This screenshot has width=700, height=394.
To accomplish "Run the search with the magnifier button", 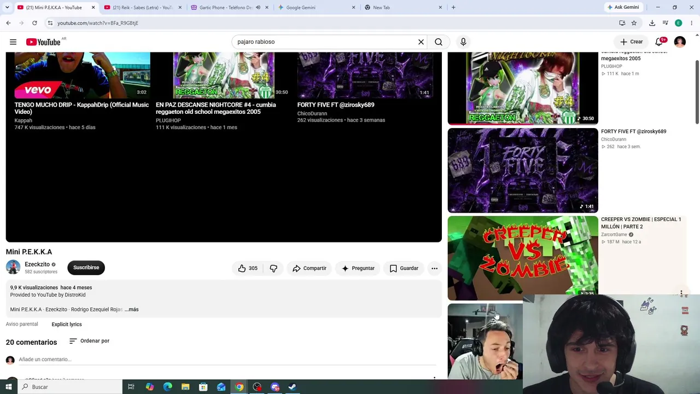I will (x=439, y=42).
